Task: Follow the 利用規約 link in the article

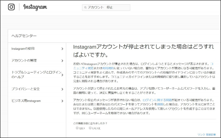Action: click(108, 68)
